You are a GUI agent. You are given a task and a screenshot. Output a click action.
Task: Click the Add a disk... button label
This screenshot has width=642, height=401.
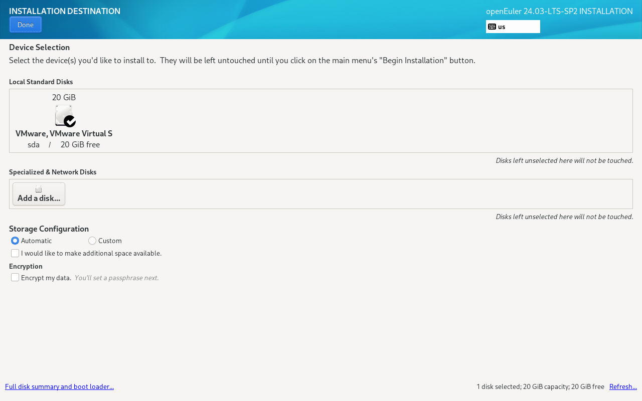coord(39,198)
